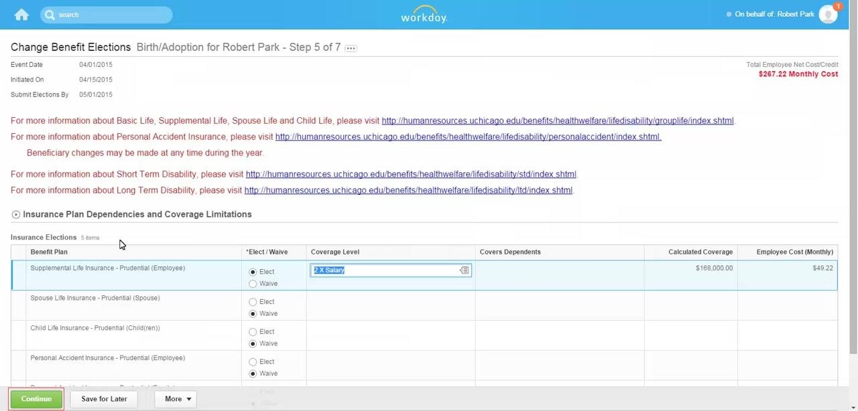
Task: Open the grouplife index link
Action: (x=558, y=121)
